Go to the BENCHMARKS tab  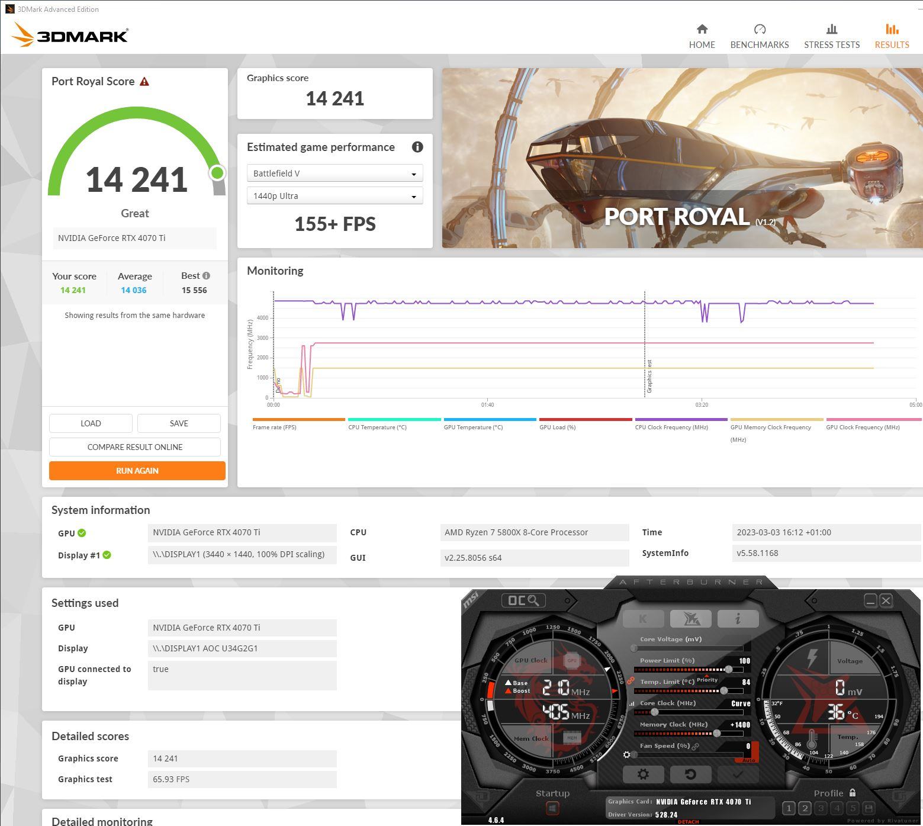(759, 37)
